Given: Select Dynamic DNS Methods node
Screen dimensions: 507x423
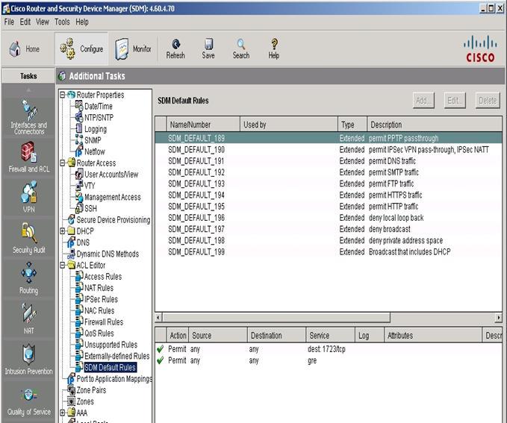Looking at the screenshot, I should click(108, 254).
